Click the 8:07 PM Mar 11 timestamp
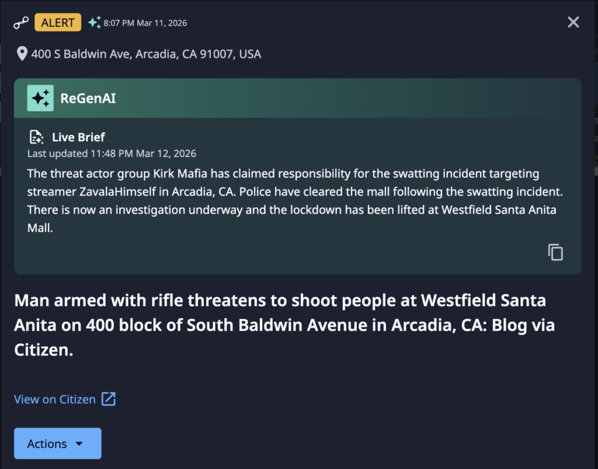This screenshot has height=469, width=598. pyautogui.click(x=145, y=23)
